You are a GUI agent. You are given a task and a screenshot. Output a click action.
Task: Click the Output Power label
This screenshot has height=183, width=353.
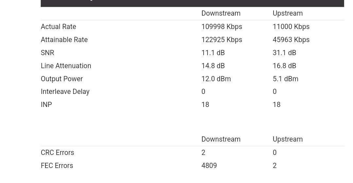[x=62, y=79]
